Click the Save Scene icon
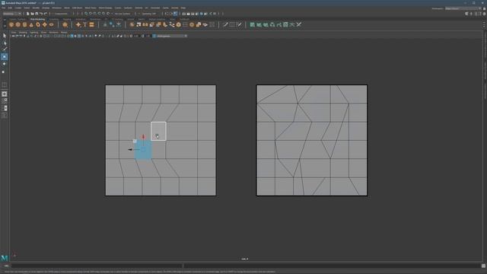This screenshot has width=487, height=274. pyautogui.click(x=37, y=14)
